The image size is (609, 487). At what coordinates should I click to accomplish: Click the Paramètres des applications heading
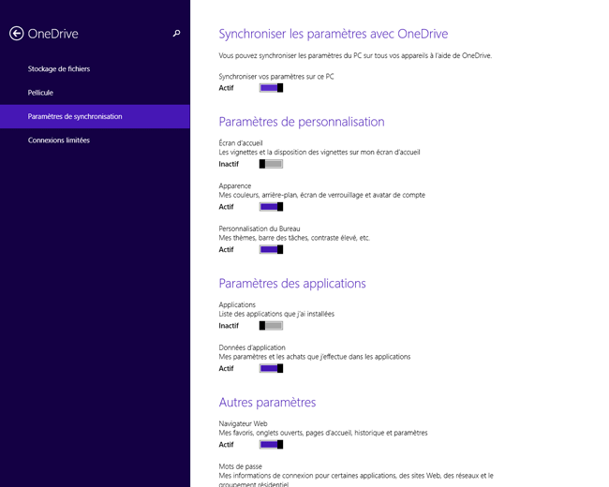292,284
